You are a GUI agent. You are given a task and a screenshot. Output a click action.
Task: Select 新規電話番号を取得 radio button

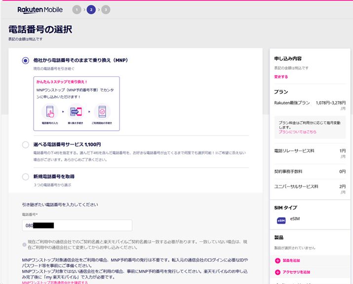click(x=26, y=177)
